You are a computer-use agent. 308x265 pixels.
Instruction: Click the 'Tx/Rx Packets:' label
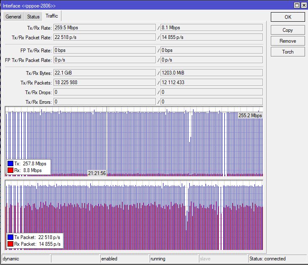click(36, 83)
